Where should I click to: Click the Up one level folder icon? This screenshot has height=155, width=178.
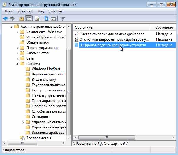(x=21, y=18)
